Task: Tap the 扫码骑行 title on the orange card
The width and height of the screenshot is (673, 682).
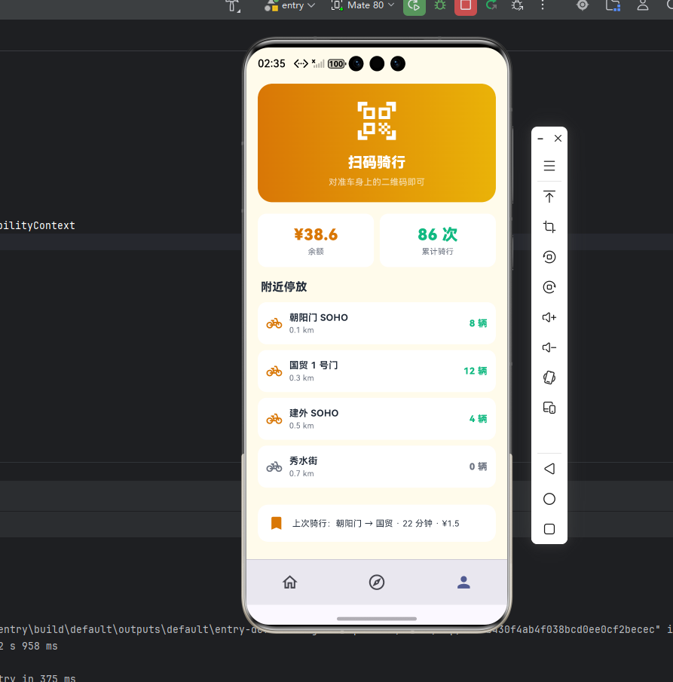Action: [x=377, y=162]
